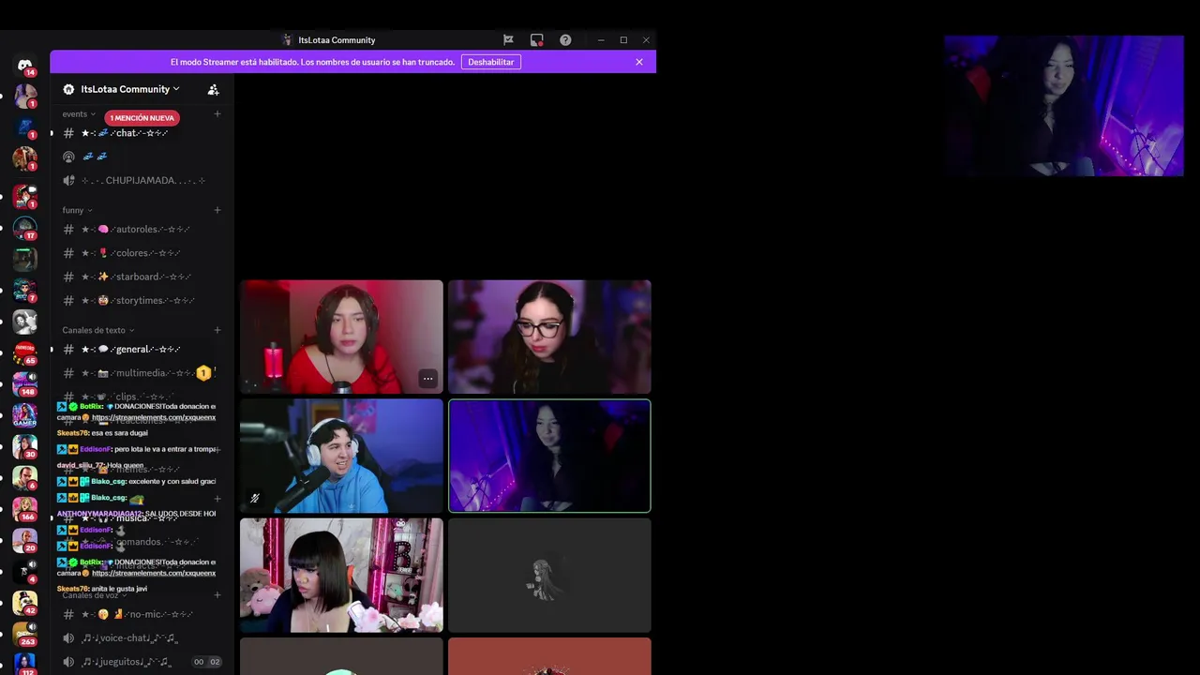Select black bob hair participant tile
The height and width of the screenshot is (675, 1200).
coord(341,575)
